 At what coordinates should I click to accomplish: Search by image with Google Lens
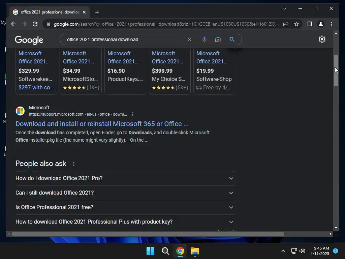click(x=218, y=39)
